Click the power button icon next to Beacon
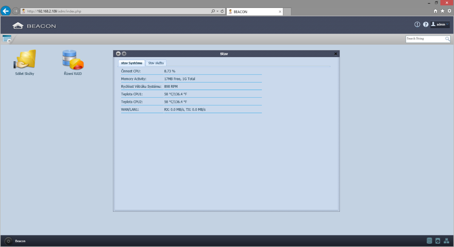This screenshot has width=454, height=247. pos(8,241)
